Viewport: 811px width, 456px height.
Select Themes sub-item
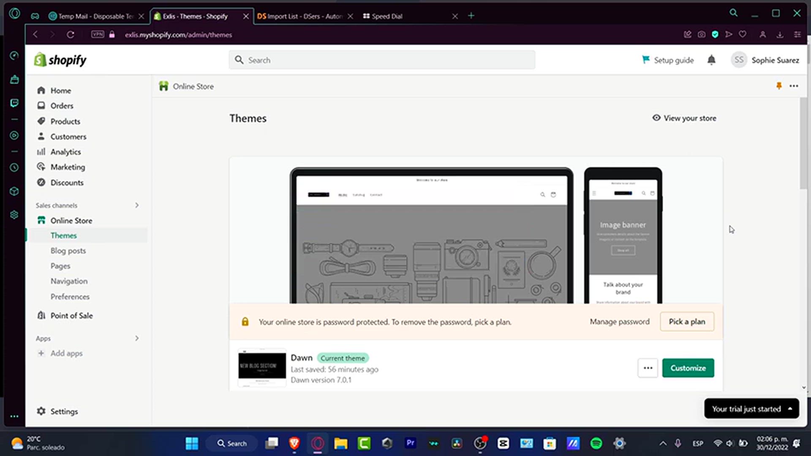coord(64,235)
